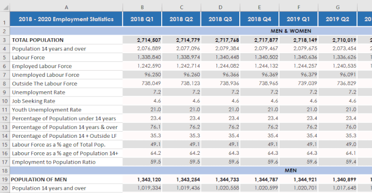The height and width of the screenshot is (193, 372).
Task: Click 2019 Q1 Outside The Labour Force value 739,039
Action: pyautogui.click(x=299, y=84)
